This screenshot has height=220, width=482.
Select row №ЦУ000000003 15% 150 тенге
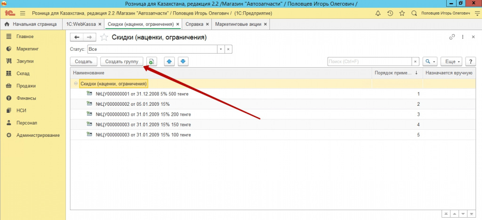point(273,125)
